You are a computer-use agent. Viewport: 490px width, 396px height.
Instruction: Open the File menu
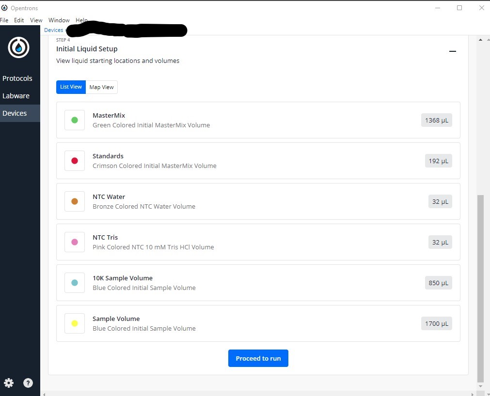coord(4,20)
